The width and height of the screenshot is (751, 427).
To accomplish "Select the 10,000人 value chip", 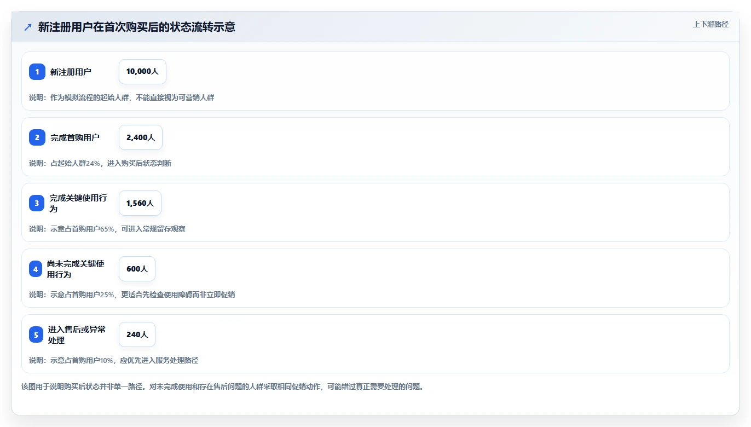I will pos(142,72).
